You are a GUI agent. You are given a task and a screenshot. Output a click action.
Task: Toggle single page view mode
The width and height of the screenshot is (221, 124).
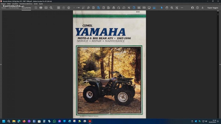[134, 8]
